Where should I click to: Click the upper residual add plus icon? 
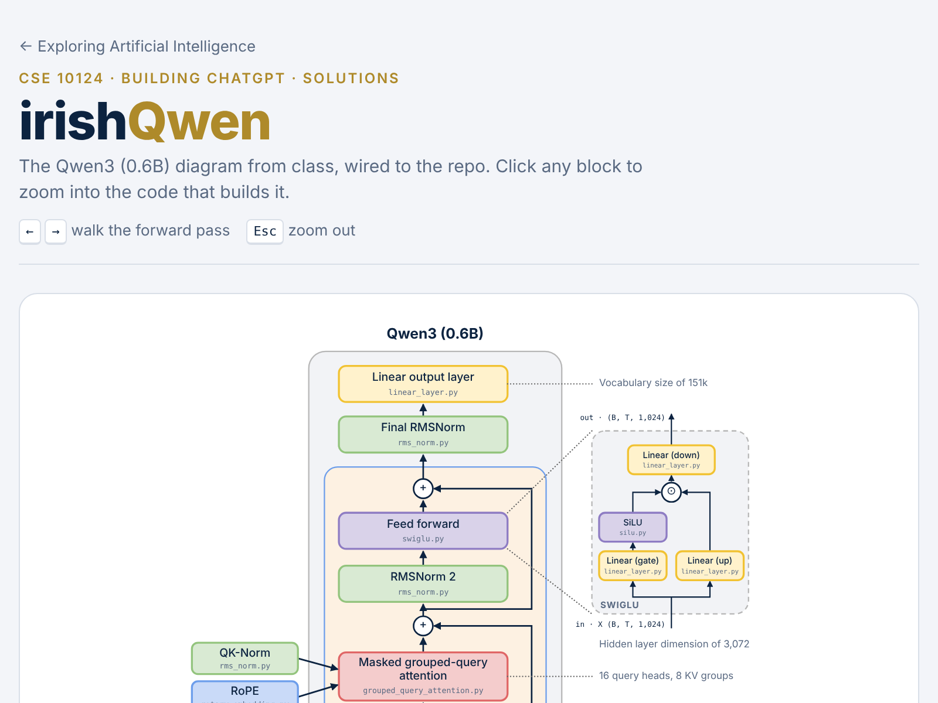pos(423,488)
